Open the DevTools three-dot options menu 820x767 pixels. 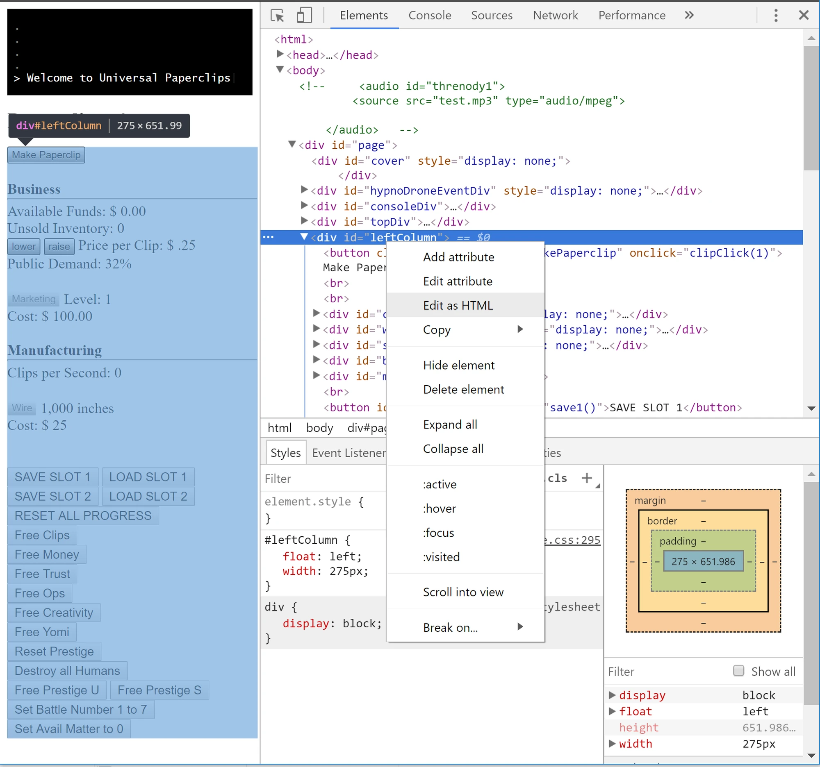click(x=776, y=15)
